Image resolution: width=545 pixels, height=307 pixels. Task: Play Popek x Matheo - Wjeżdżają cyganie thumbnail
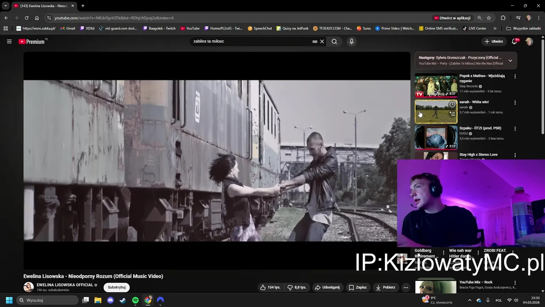[436, 85]
